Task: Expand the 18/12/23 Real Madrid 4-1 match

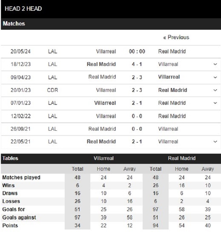Action: click(x=215, y=64)
